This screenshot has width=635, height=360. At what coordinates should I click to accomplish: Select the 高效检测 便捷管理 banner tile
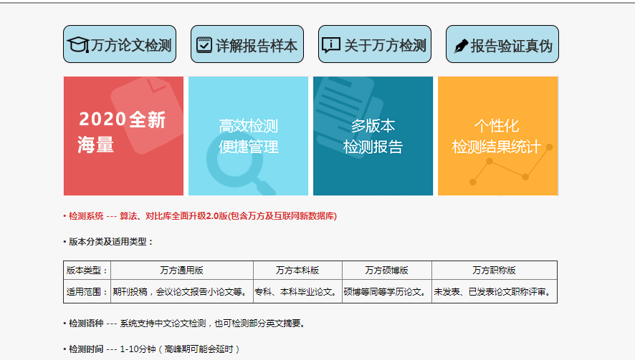[248, 136]
